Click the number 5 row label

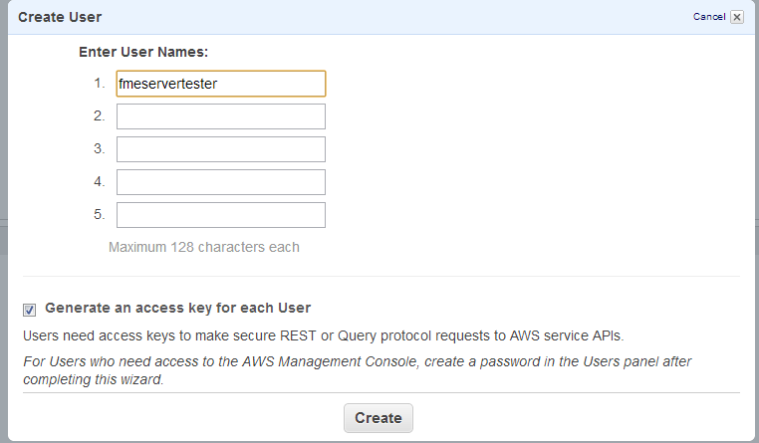point(100,215)
